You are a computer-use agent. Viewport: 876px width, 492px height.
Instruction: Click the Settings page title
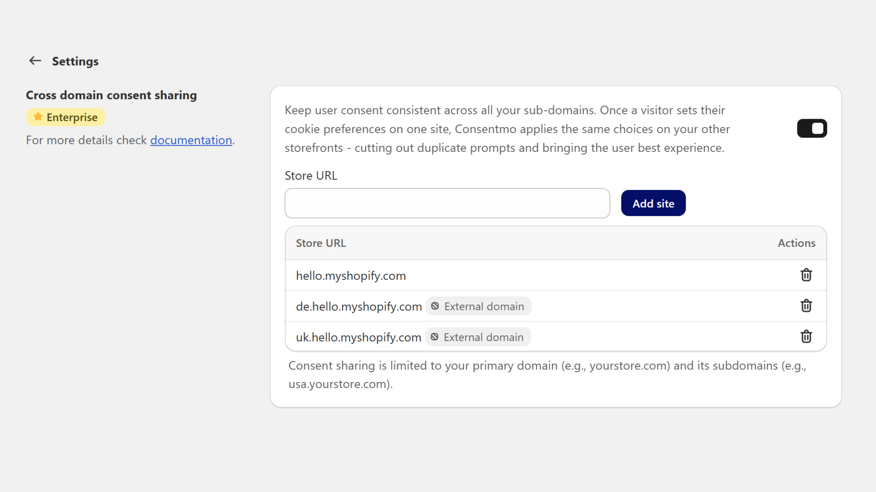click(75, 61)
